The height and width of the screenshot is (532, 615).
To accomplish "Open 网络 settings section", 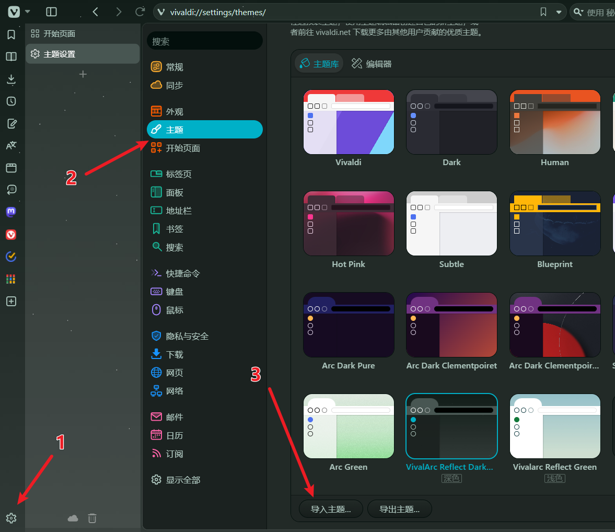I will point(205,391).
